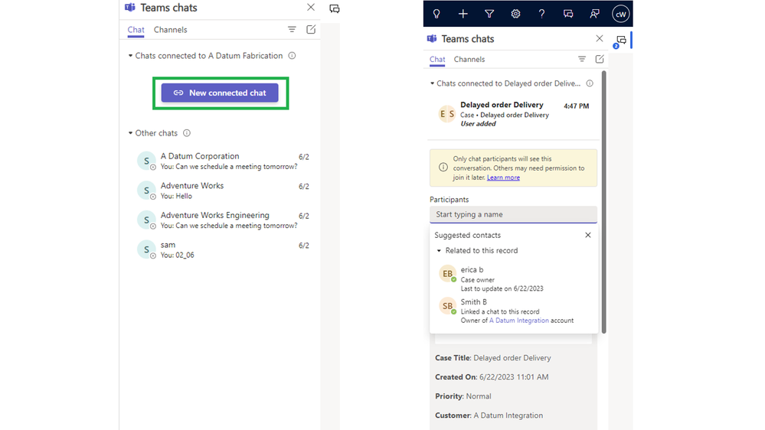Collapse Related to this record group
Image resolution: width=765 pixels, height=430 pixels.
pos(439,251)
